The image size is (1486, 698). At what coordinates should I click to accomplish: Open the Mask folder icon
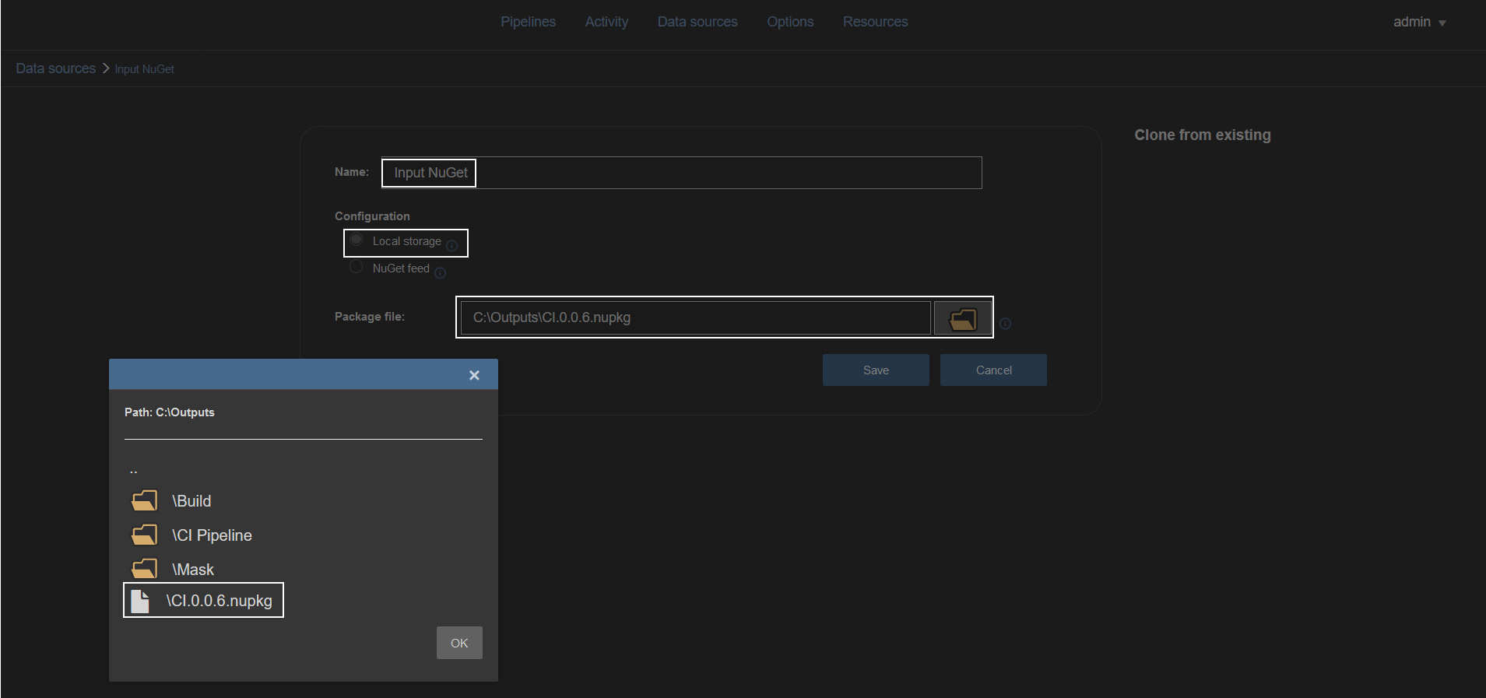[144, 569]
